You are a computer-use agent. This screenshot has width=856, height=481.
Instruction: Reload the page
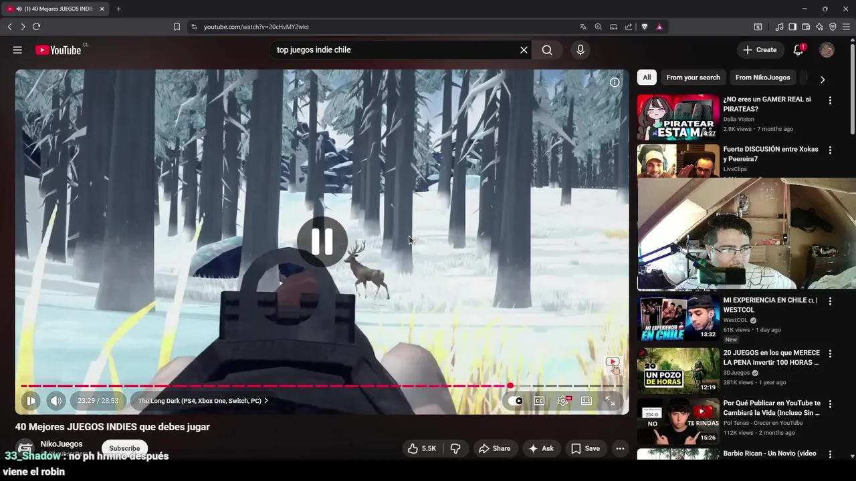pos(36,27)
